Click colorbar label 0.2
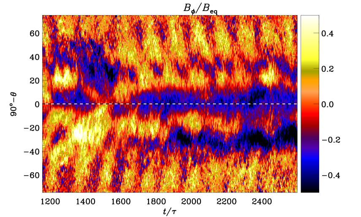The height and width of the screenshot is (217, 361). pos(327,69)
